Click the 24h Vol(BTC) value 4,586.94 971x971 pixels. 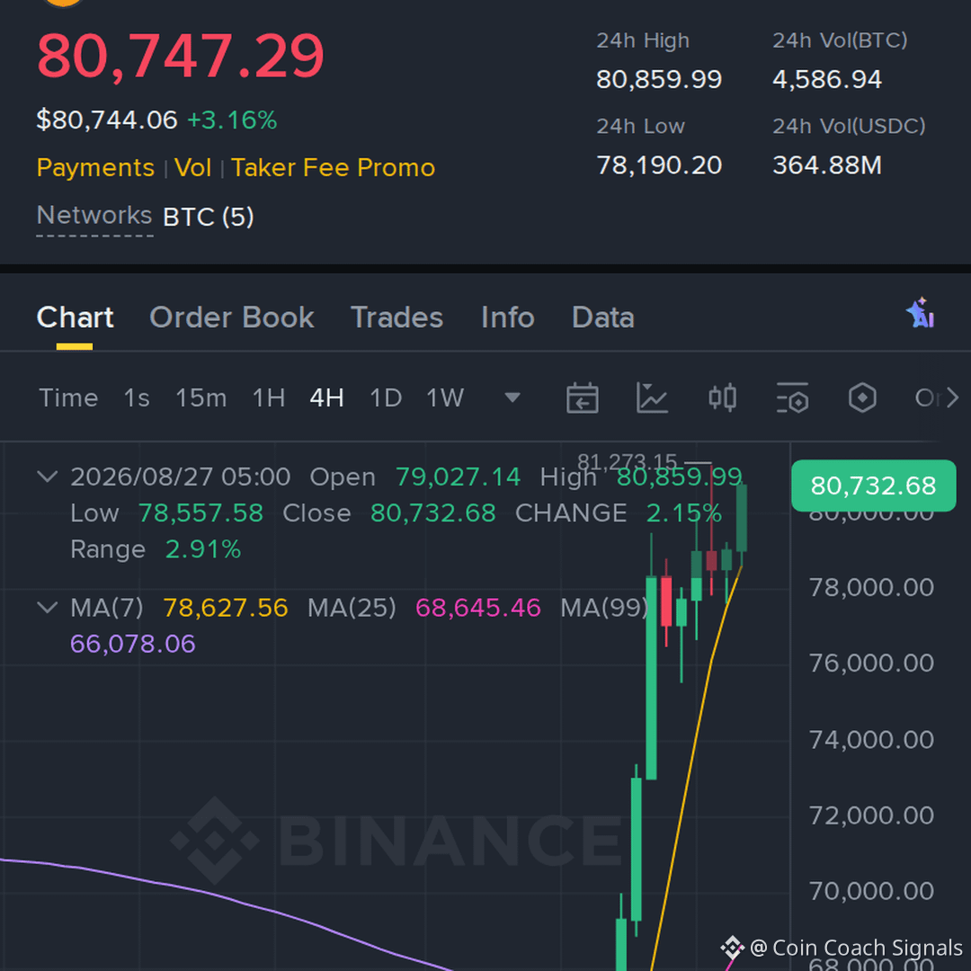[827, 79]
